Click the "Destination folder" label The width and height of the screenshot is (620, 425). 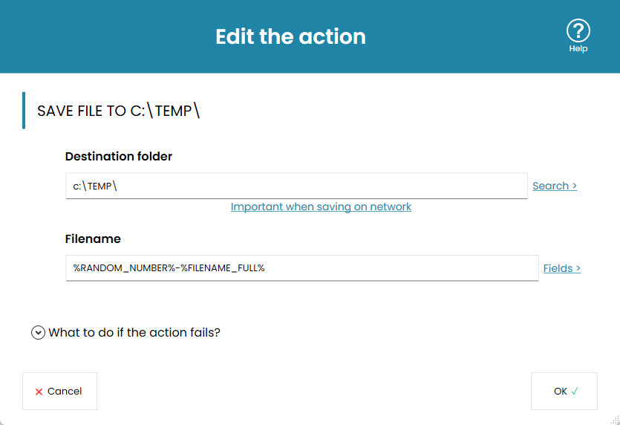[119, 156]
